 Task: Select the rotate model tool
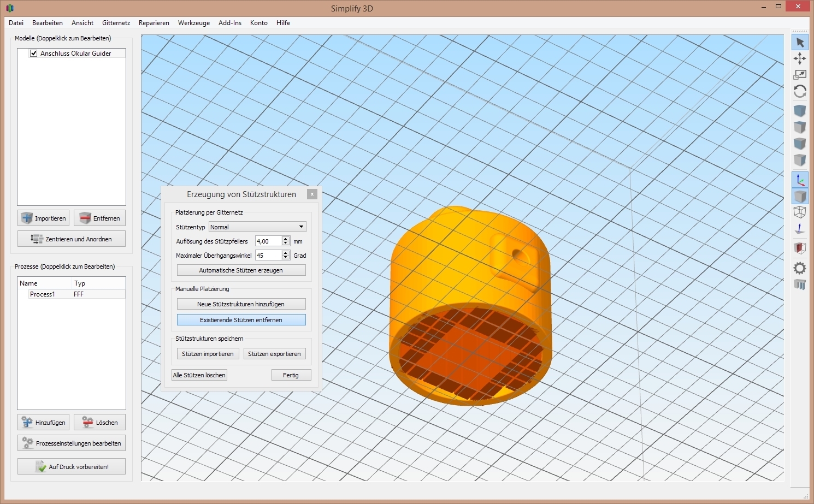pyautogui.click(x=800, y=91)
